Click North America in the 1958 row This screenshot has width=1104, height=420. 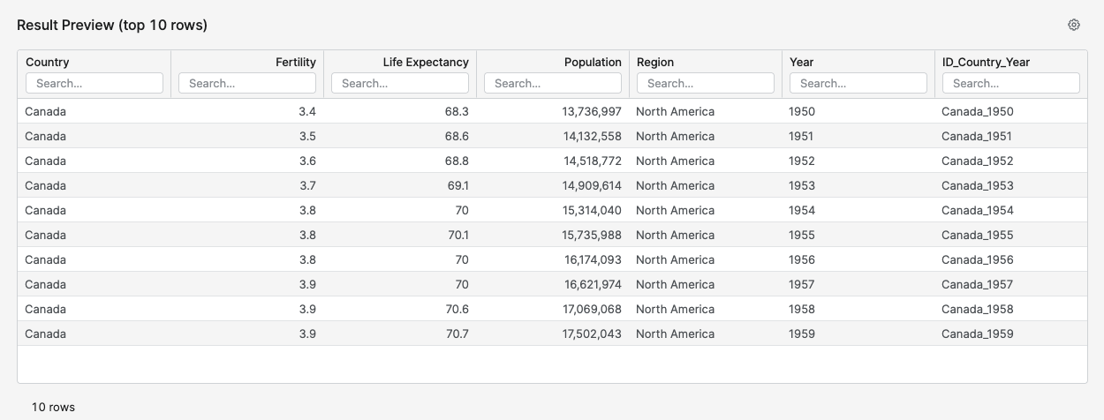coord(675,309)
